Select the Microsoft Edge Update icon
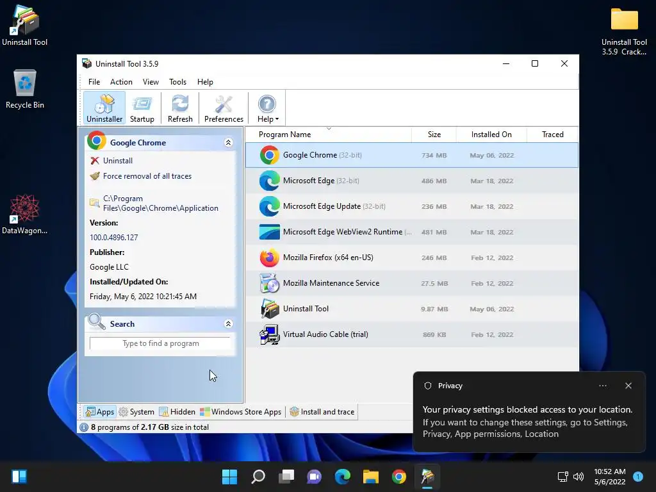Screen dimensions: 656x492 click(x=270, y=206)
